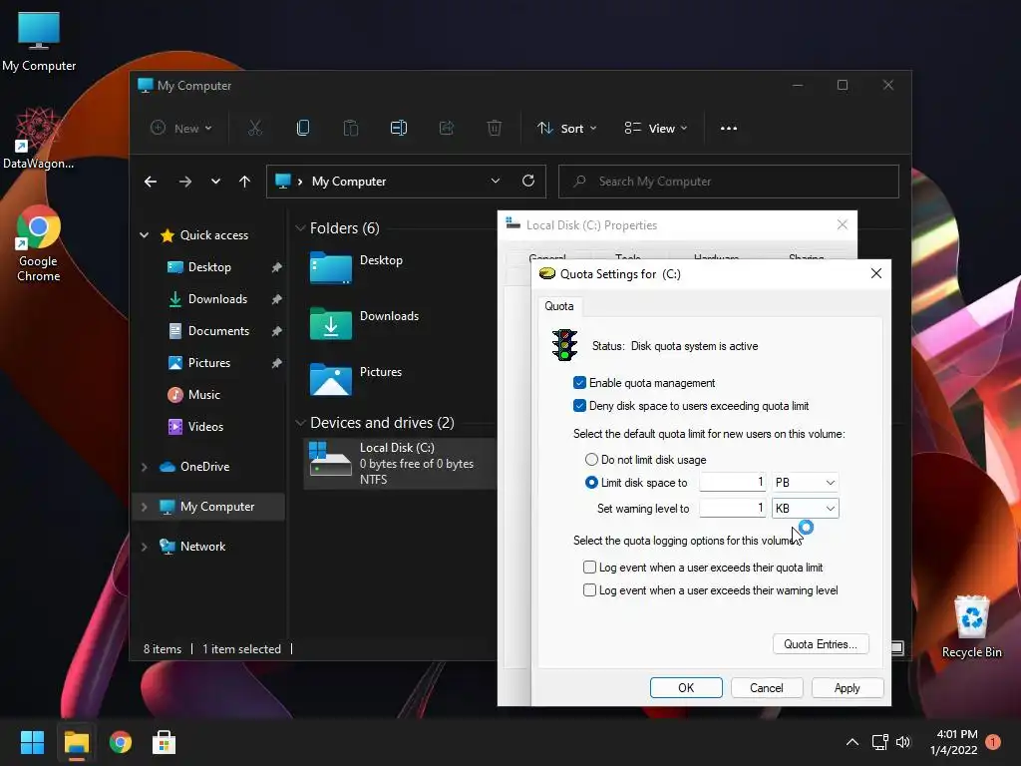Click the volume speaker tray icon
This screenshot has width=1021, height=766.
pyautogui.click(x=902, y=742)
